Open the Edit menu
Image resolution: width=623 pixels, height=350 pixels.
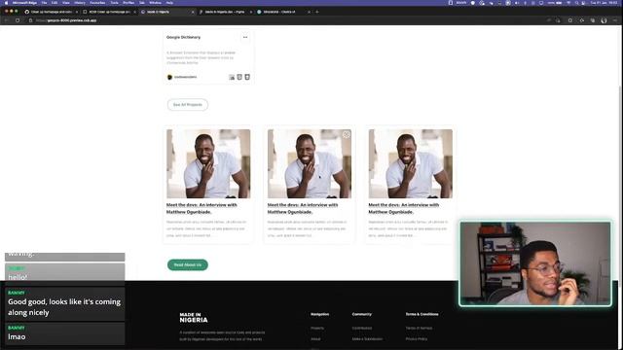click(55, 3)
